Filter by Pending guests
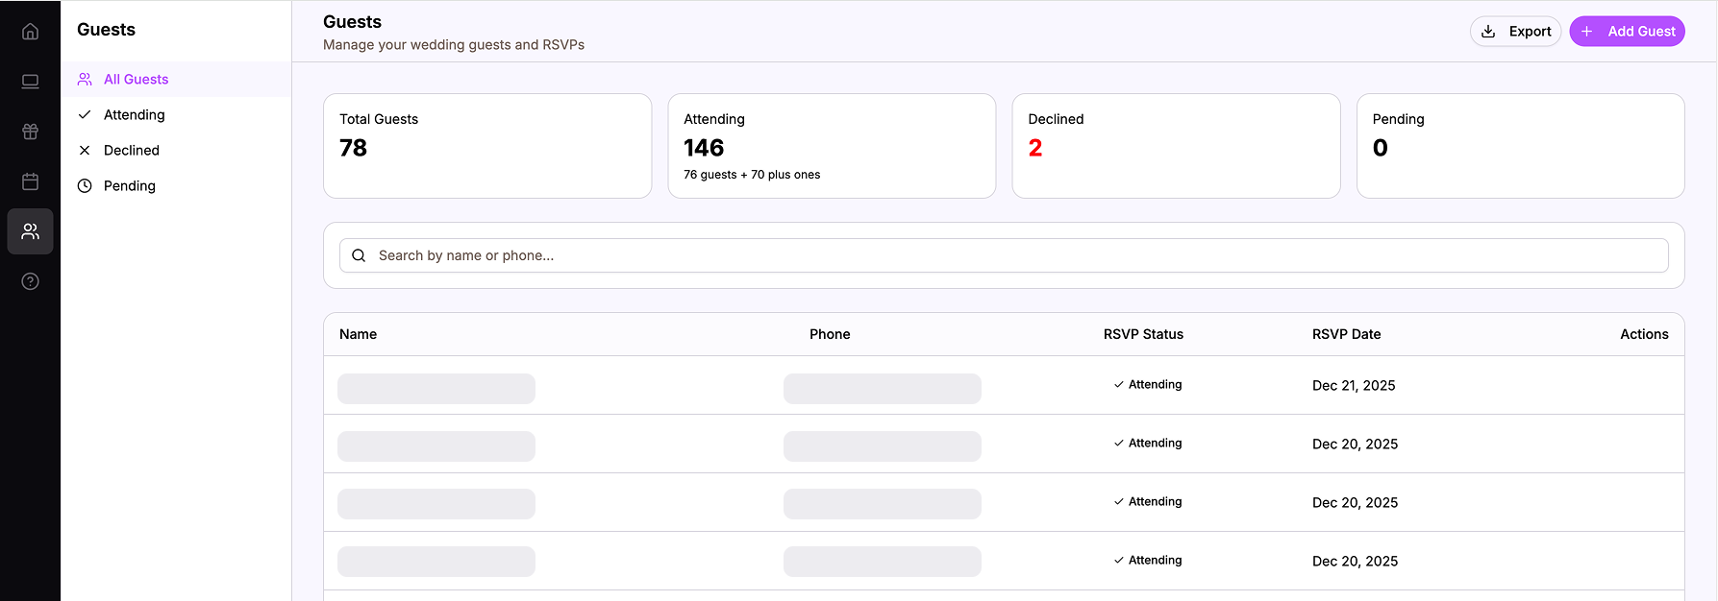Viewport: 1718px width, 601px height. point(129,186)
